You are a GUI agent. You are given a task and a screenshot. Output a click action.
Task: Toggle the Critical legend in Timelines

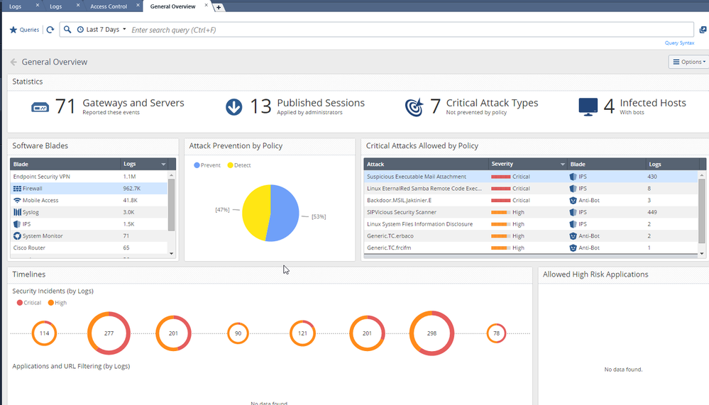28,303
